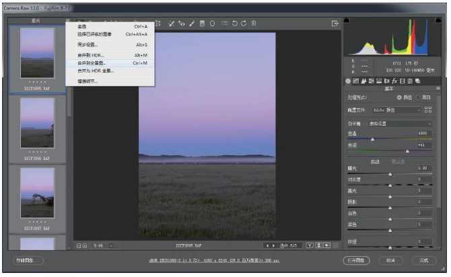Go to previous image arrow
The height and width of the screenshot is (277, 451).
(x=267, y=245)
